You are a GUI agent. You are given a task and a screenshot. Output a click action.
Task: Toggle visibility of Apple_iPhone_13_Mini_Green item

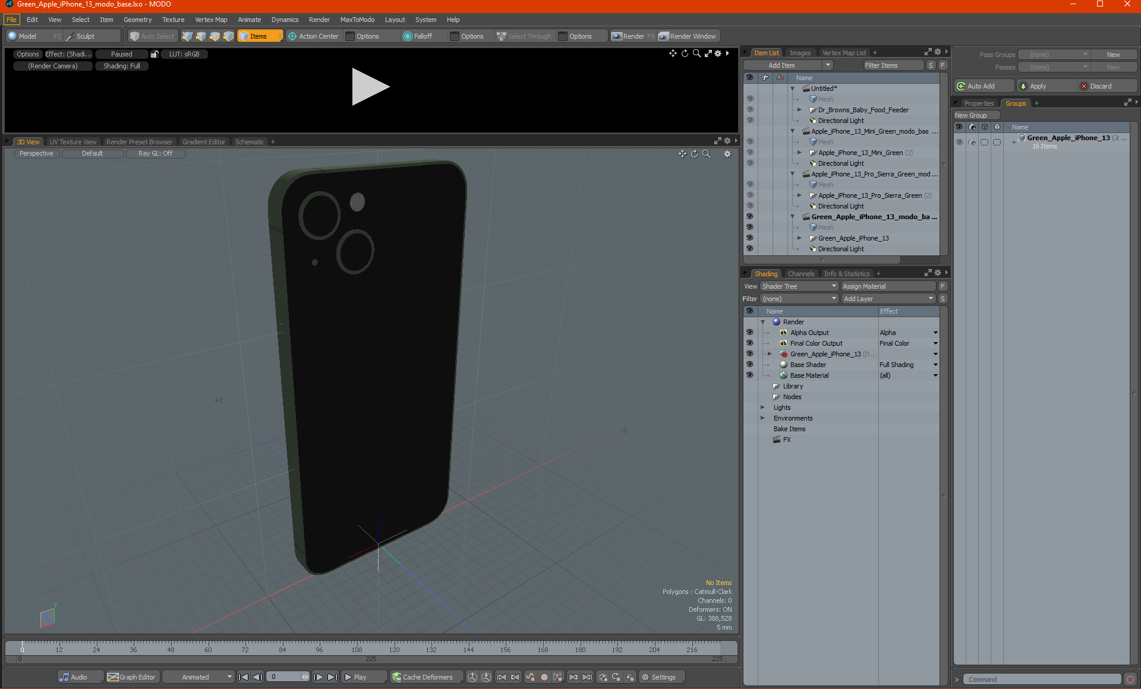click(x=750, y=153)
